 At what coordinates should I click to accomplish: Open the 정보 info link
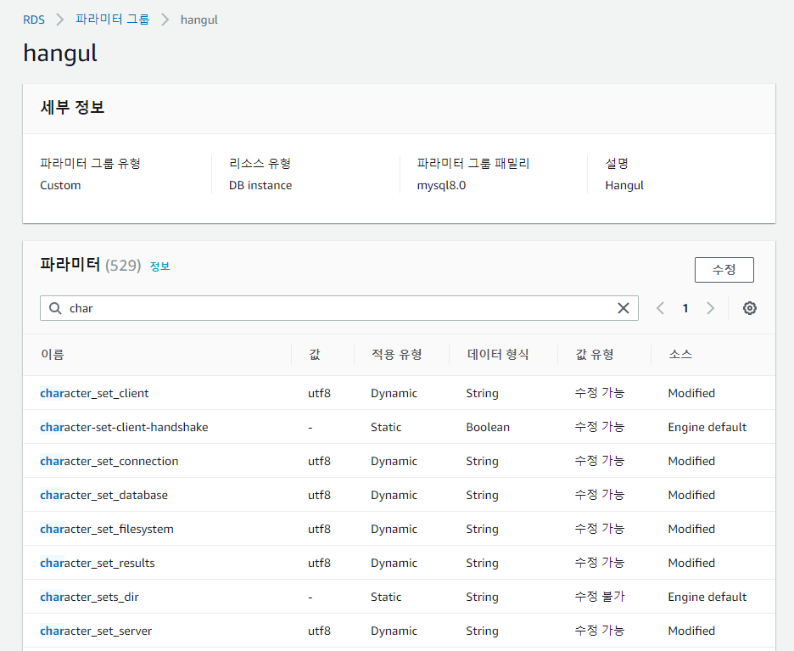pyautogui.click(x=159, y=267)
